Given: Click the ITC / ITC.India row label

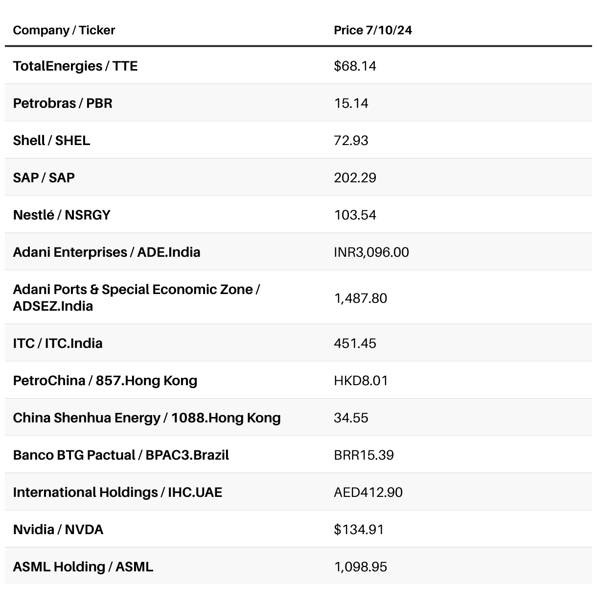Looking at the screenshot, I should pos(58,344).
